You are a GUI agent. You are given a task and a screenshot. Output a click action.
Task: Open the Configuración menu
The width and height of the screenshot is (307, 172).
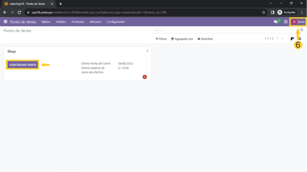click(115, 22)
